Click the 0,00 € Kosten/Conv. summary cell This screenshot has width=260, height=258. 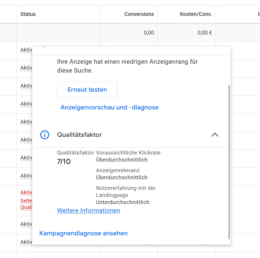204,32
